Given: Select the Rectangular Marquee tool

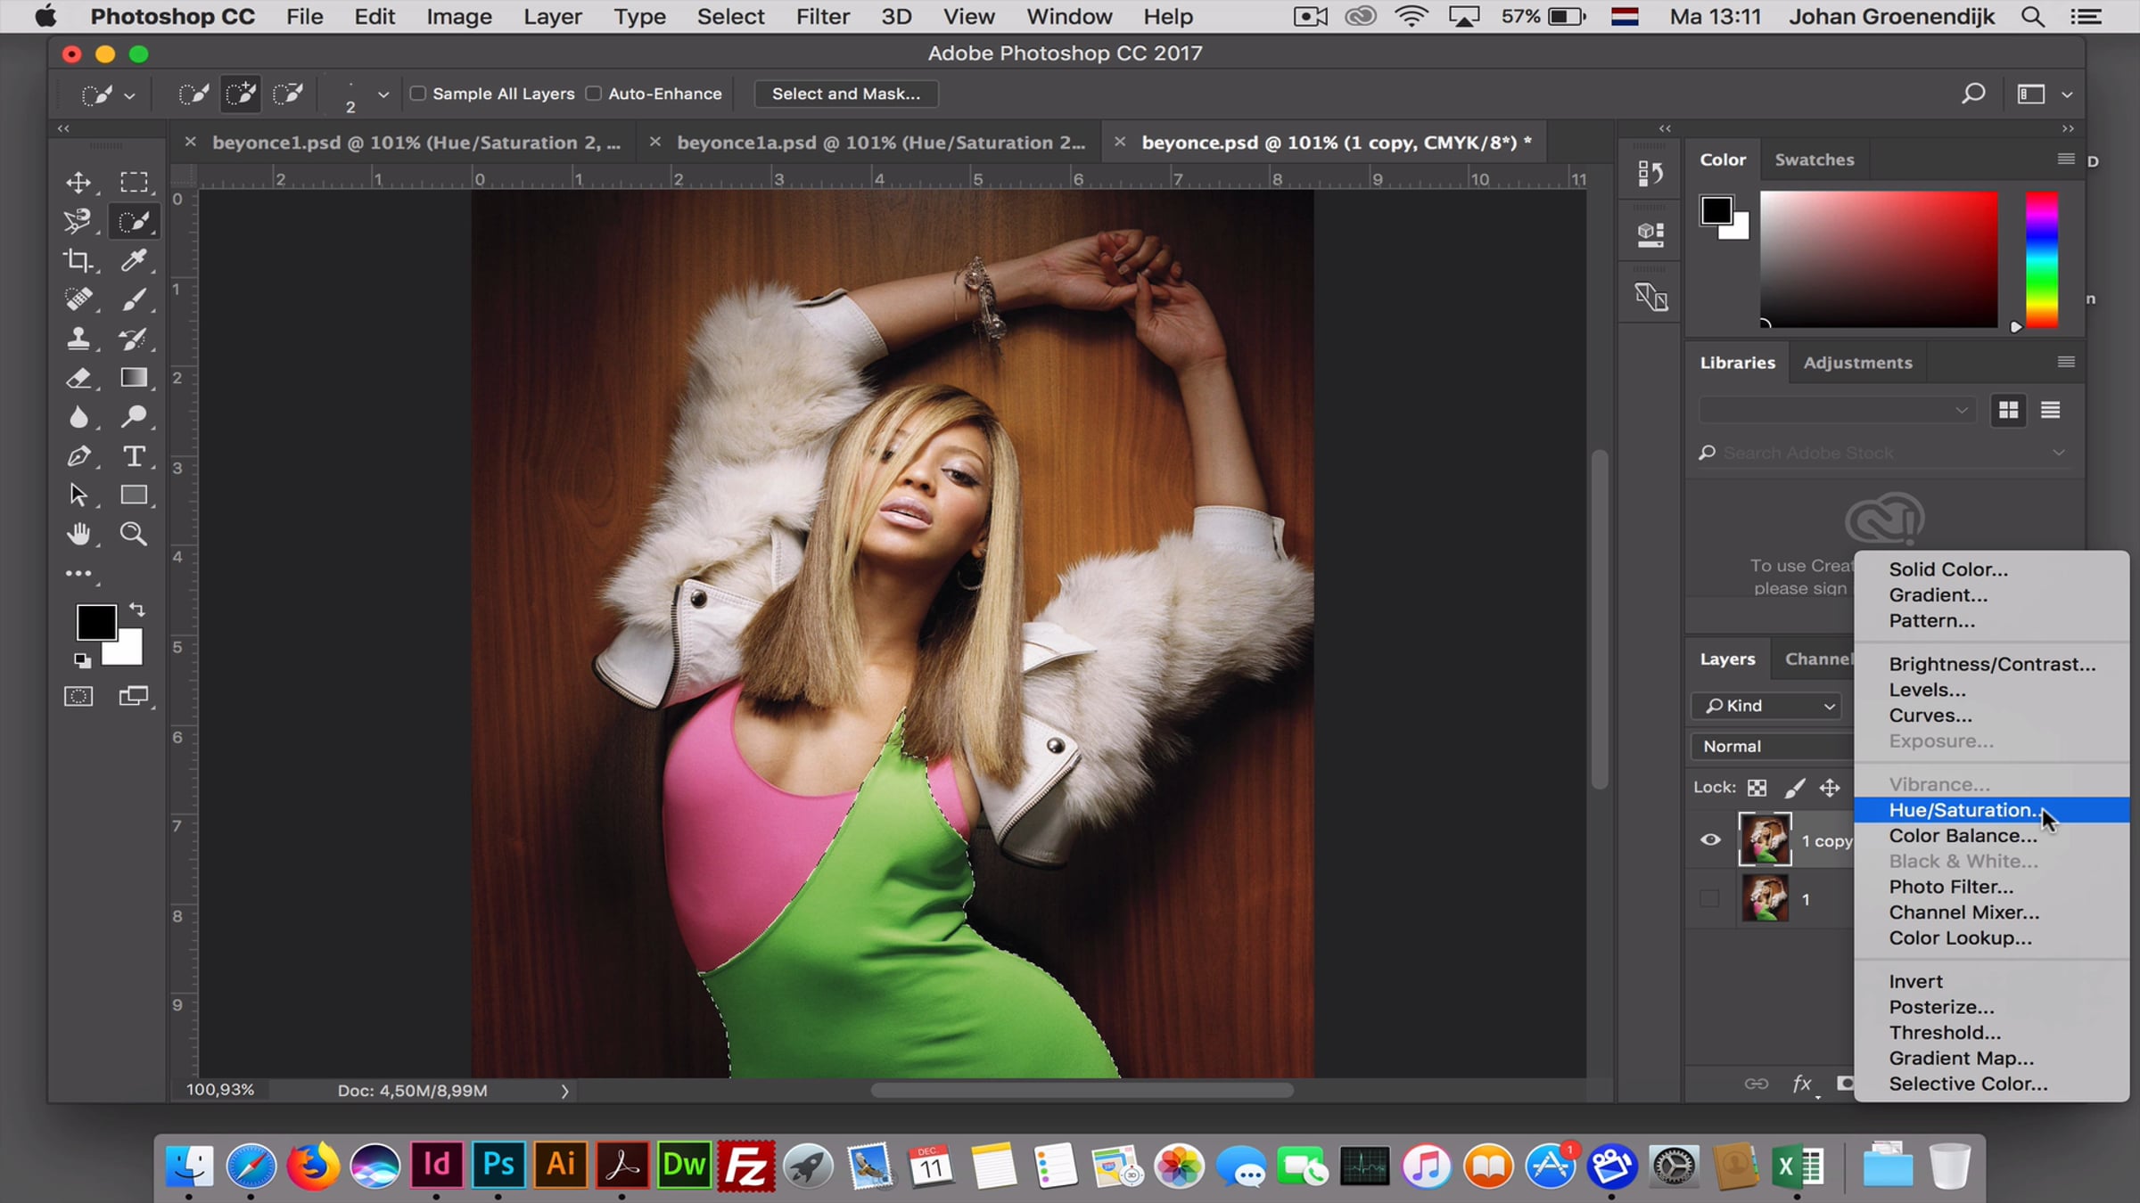Looking at the screenshot, I should 134,183.
